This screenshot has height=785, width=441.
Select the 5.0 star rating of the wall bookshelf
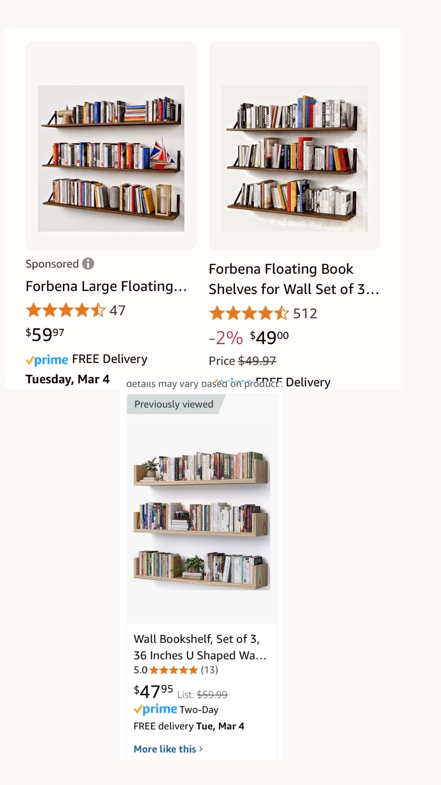(x=173, y=671)
